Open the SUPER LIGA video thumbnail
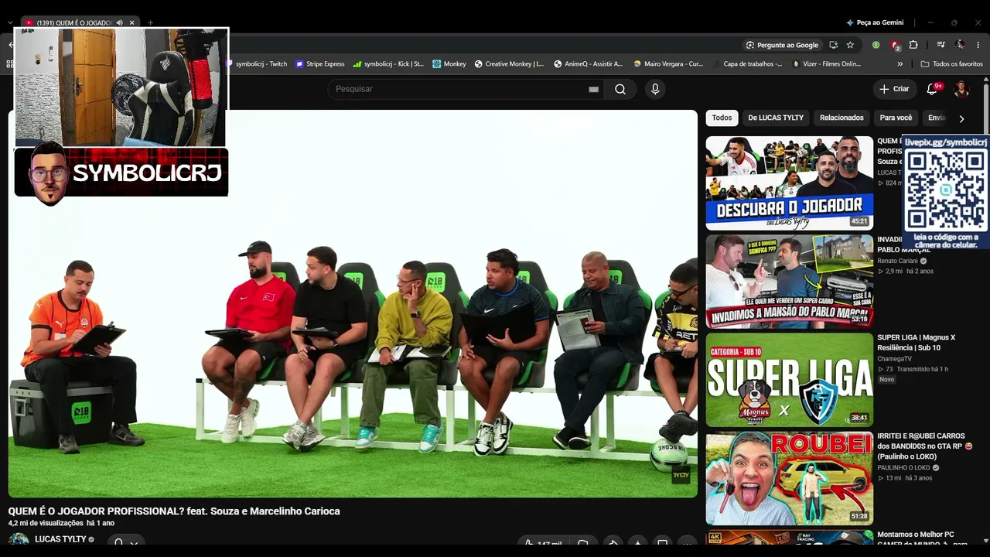 (789, 380)
